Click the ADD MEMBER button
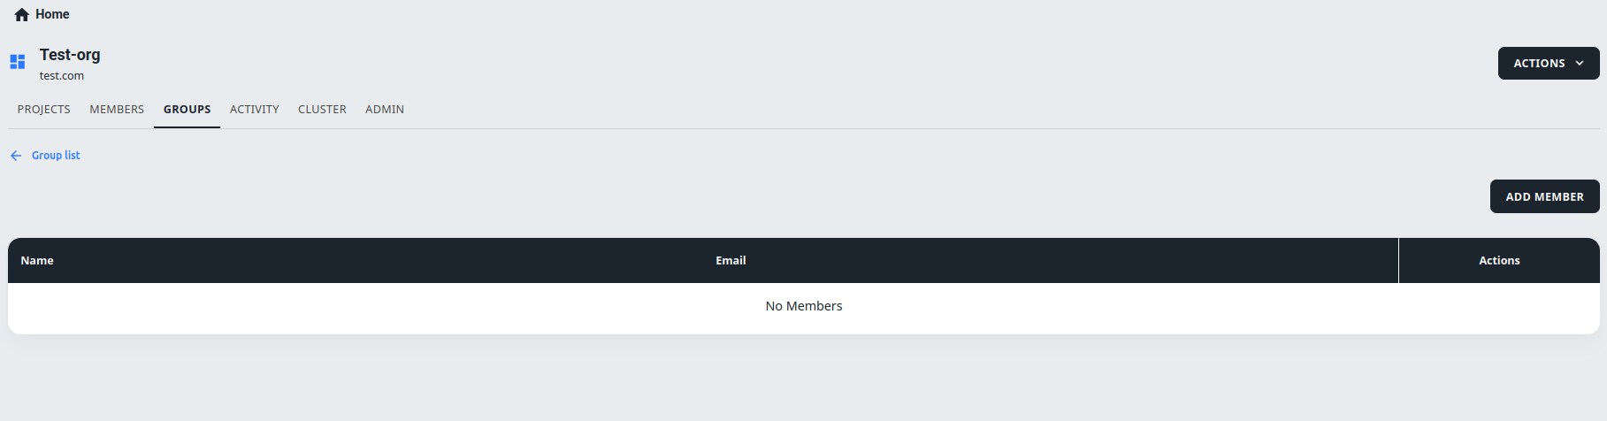This screenshot has width=1607, height=421. [1545, 196]
